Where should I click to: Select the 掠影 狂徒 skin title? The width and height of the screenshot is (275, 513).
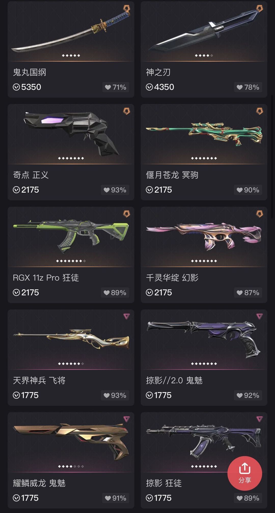click(x=164, y=483)
